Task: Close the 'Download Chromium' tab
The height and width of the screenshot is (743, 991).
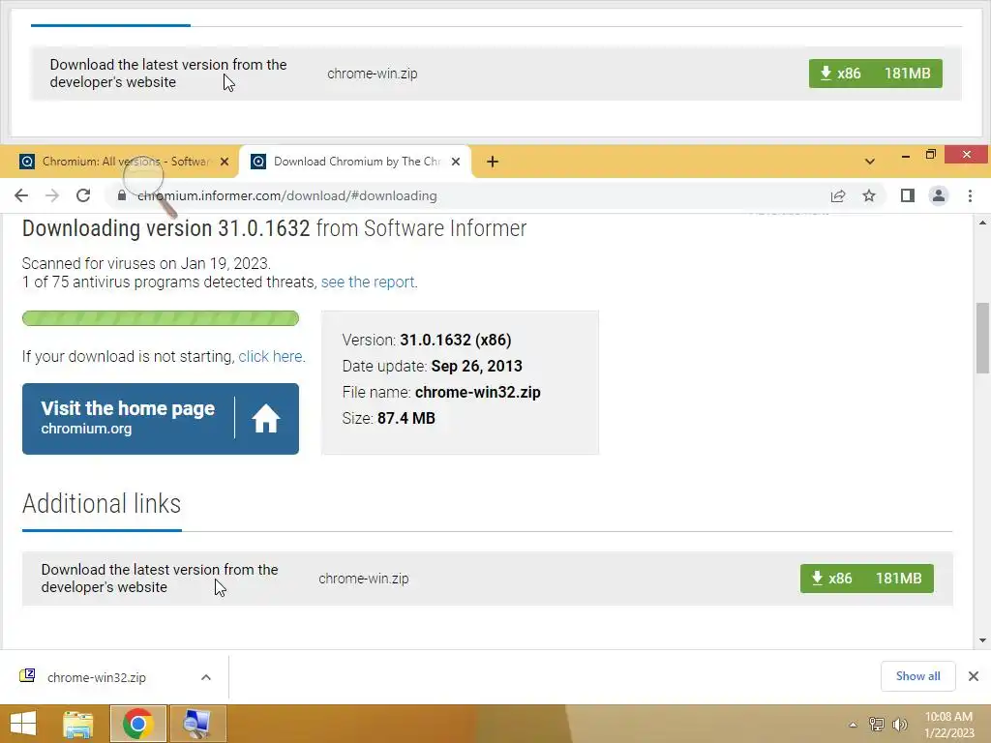Action: pyautogui.click(x=456, y=162)
